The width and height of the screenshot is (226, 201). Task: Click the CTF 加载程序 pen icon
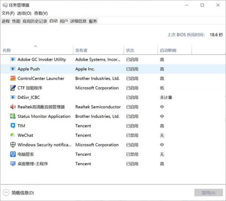click(13, 88)
